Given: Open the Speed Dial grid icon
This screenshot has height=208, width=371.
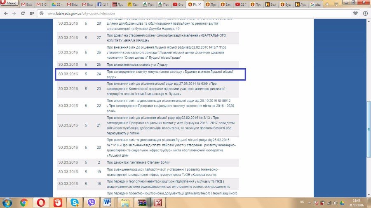Looking at the screenshot, I should click(x=32, y=13).
